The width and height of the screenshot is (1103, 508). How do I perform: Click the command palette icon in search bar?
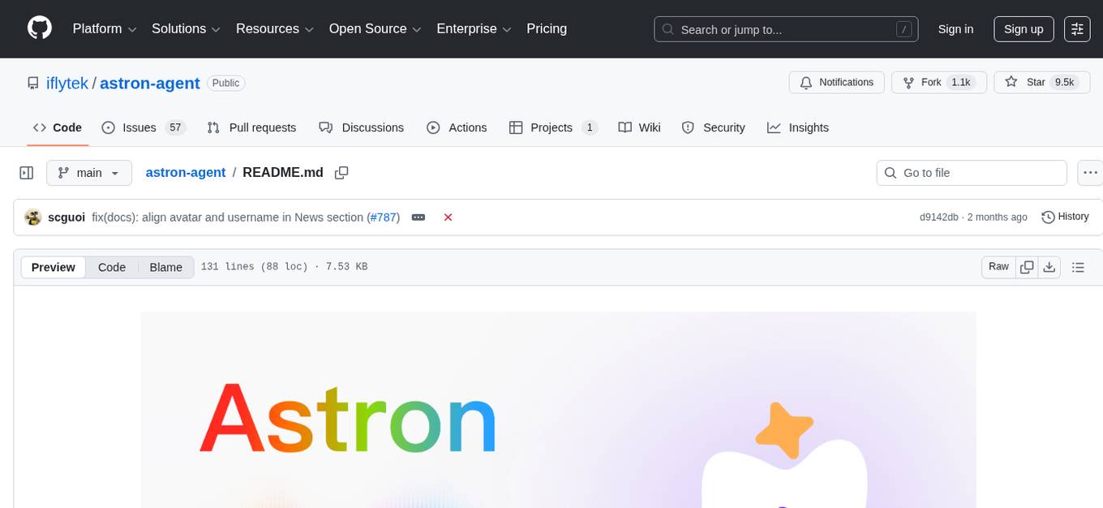pos(903,29)
